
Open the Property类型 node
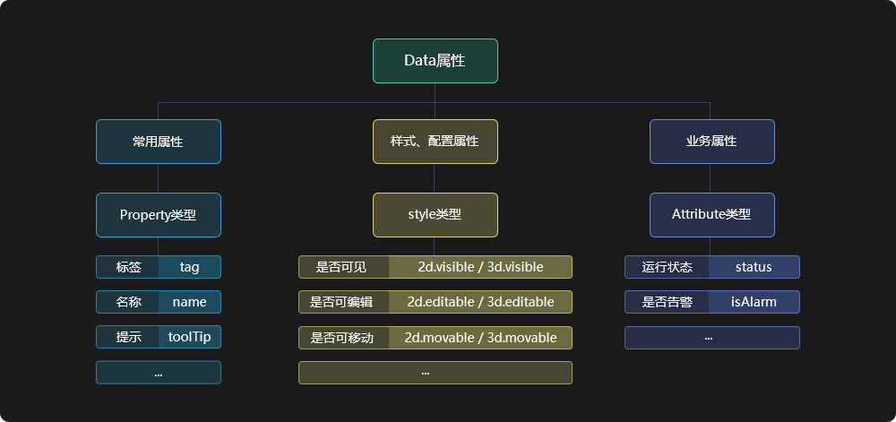pyautogui.click(x=159, y=215)
